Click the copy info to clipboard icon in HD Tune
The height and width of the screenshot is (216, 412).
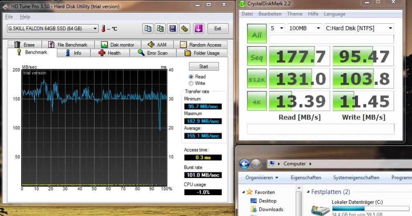(x=148, y=28)
